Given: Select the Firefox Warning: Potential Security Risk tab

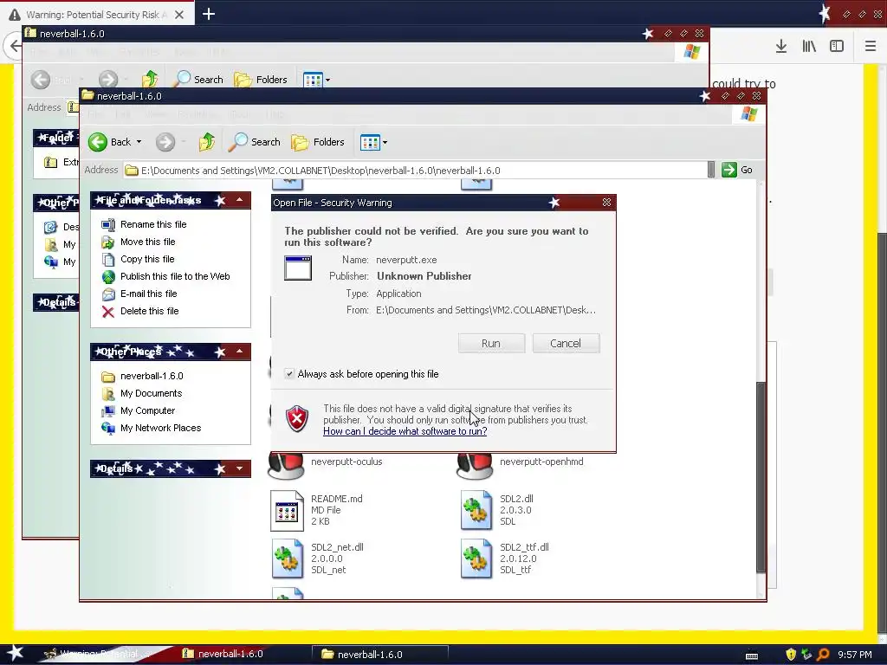Looking at the screenshot, I should click(97, 15).
